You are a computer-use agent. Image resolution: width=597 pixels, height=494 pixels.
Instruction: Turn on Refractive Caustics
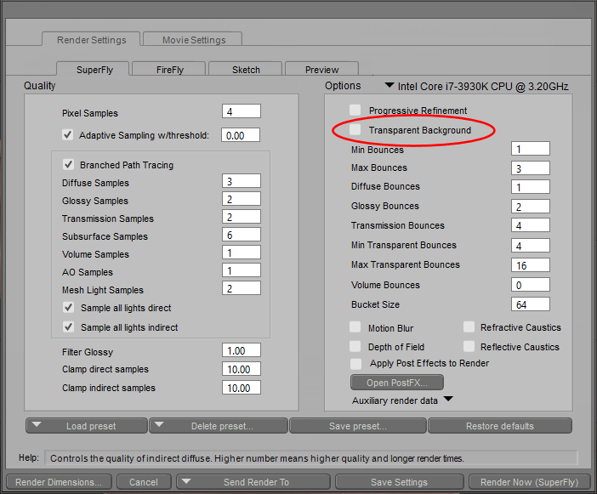coord(469,327)
